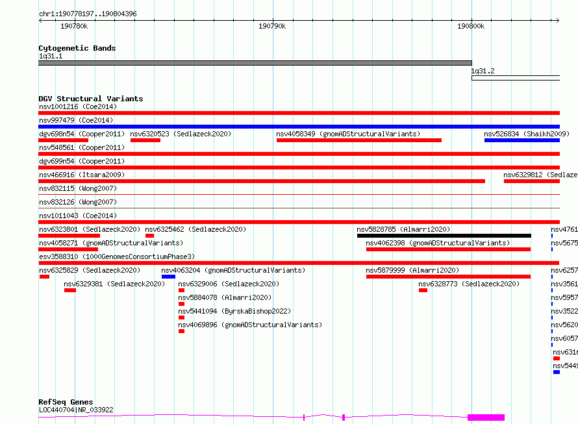The image size is (578, 424).
Task: Click the RefSeq Genes track title
Action: 66,402
